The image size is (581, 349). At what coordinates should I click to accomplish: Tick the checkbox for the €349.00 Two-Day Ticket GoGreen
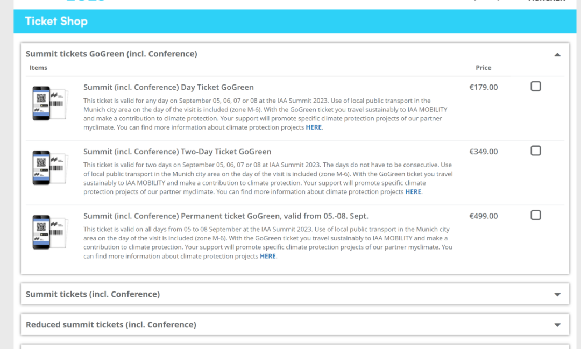[x=535, y=151]
